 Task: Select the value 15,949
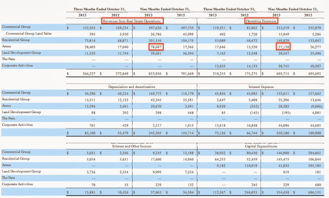click(284, 34)
